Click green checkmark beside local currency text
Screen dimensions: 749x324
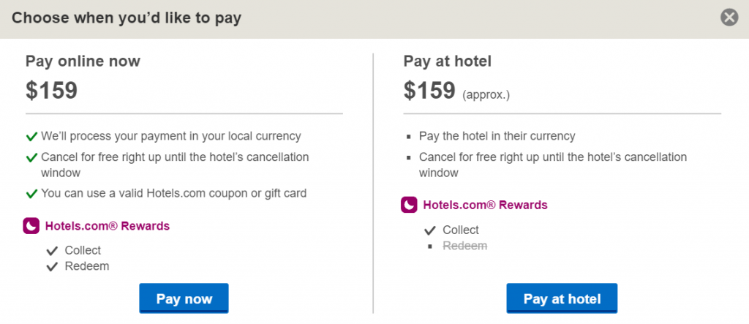pos(31,137)
